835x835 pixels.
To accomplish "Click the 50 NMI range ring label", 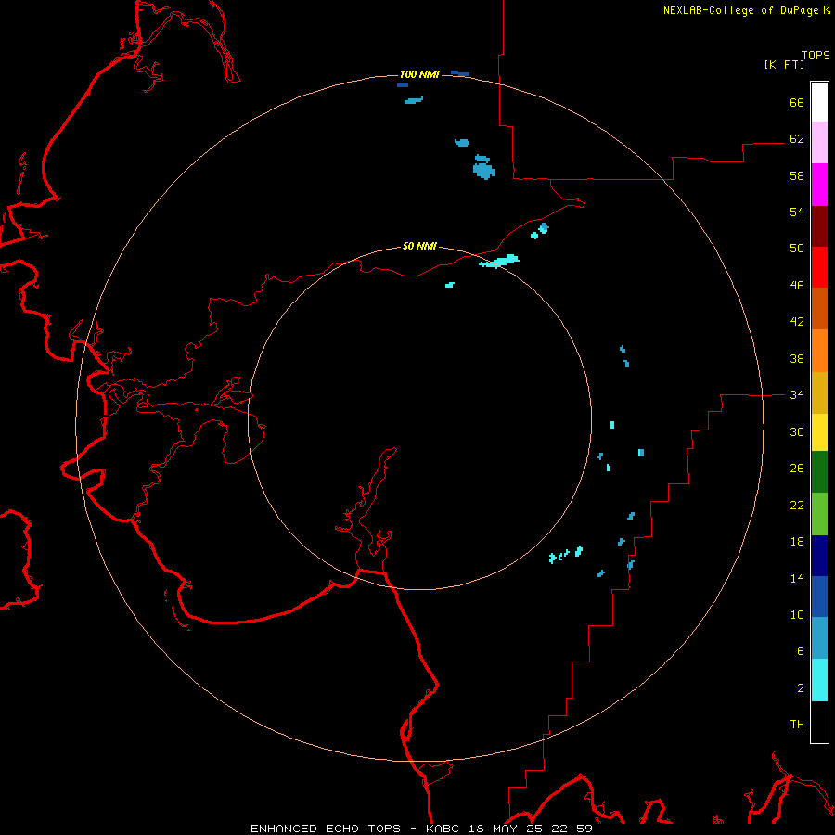I will (x=419, y=246).
